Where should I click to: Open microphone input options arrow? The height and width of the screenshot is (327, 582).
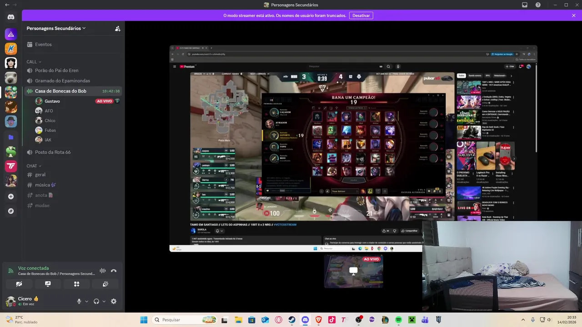86,301
